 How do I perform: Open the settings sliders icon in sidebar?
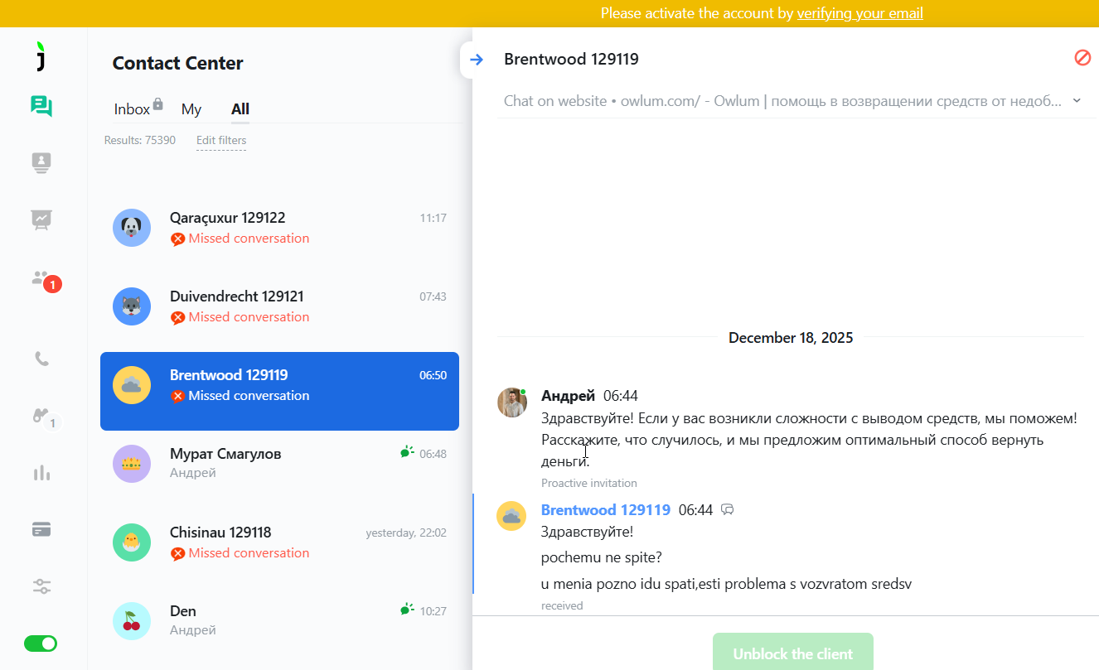(41, 586)
